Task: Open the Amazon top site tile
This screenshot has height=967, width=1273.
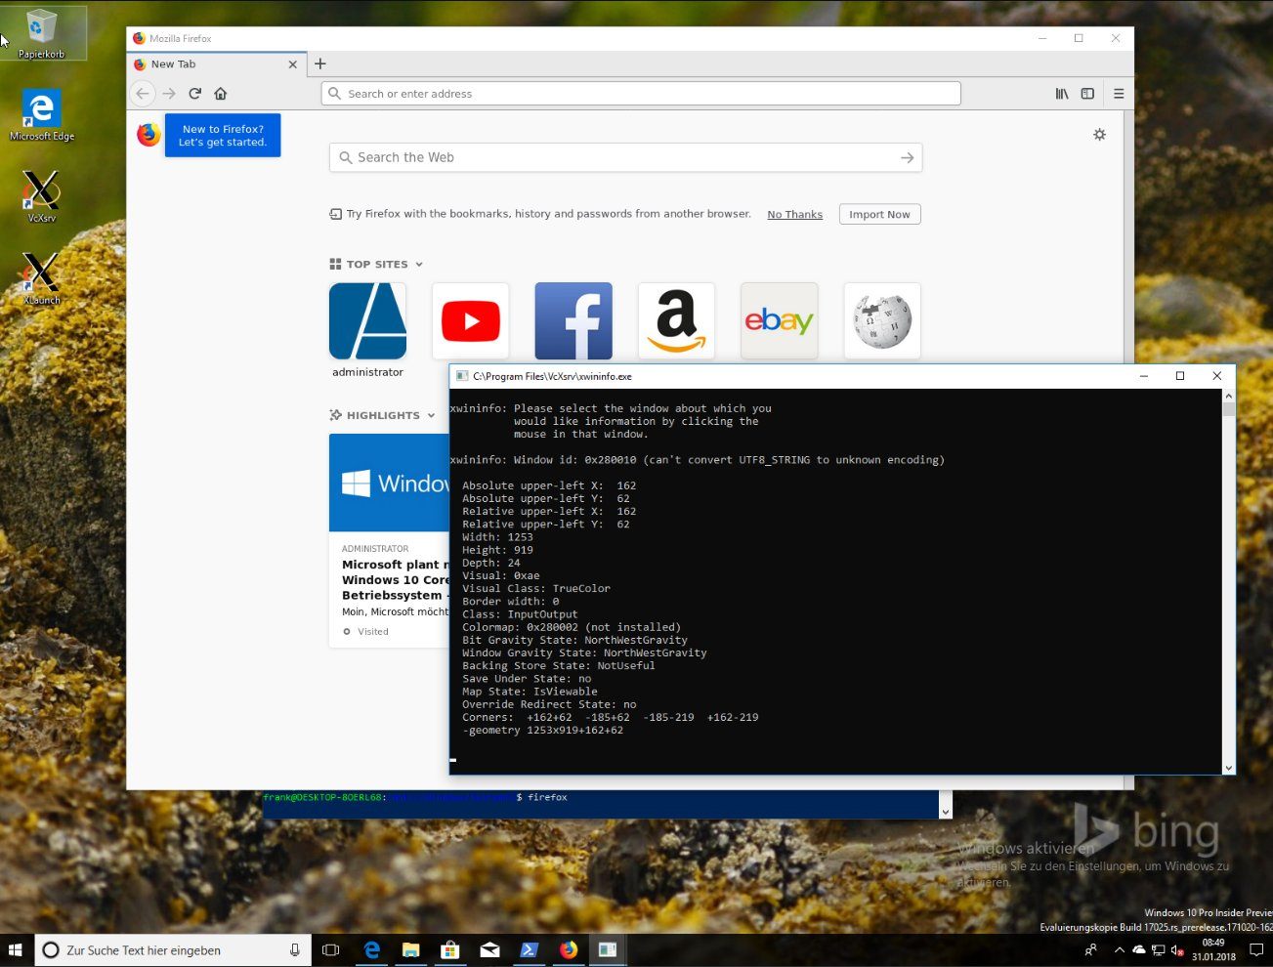Action: [x=676, y=321]
